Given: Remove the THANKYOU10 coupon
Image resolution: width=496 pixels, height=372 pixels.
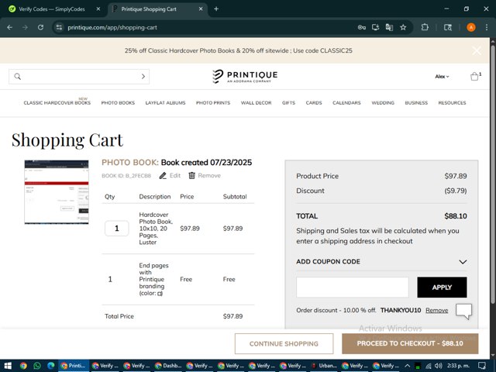Looking at the screenshot, I should [437, 310].
